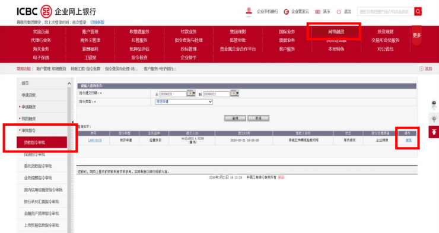Open the 客户服务 menu

pyautogui.click(x=287, y=49)
